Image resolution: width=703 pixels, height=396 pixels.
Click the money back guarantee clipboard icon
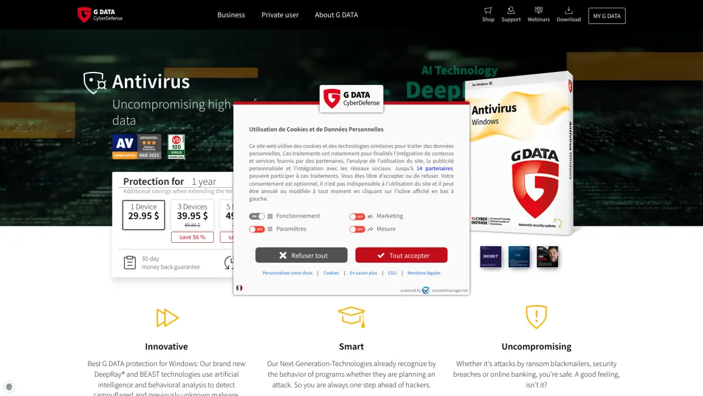click(130, 263)
